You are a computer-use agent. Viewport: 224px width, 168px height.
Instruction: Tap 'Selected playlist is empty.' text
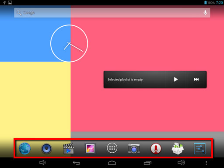pyautogui.click(x=125, y=80)
